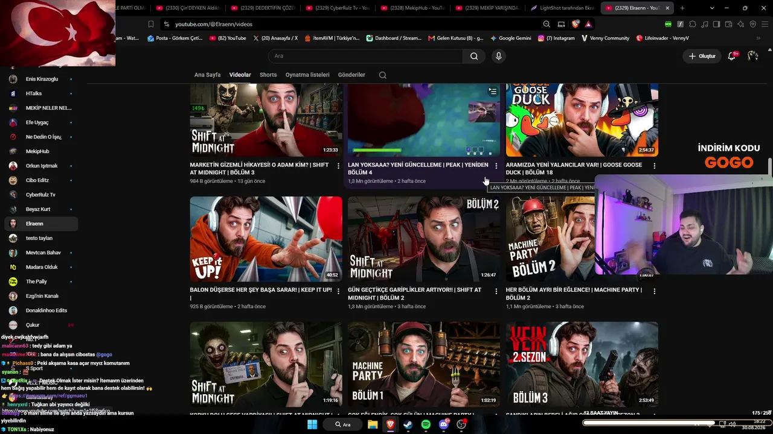The height and width of the screenshot is (434, 773).
Task: Click the Brave browser taskbar icon
Action: [391, 424]
